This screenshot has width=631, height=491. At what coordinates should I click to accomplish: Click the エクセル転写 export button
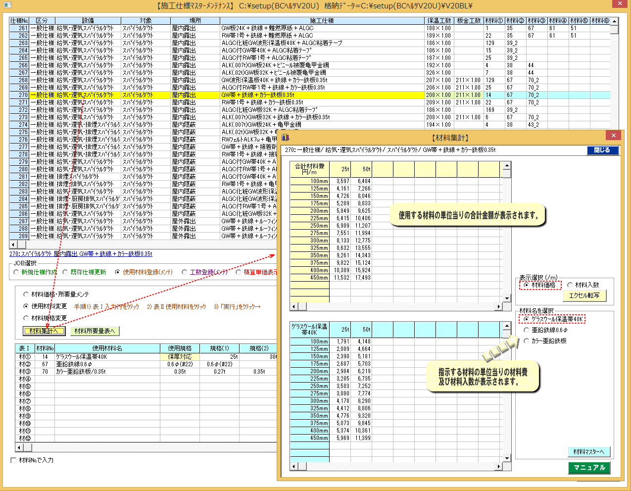[584, 295]
